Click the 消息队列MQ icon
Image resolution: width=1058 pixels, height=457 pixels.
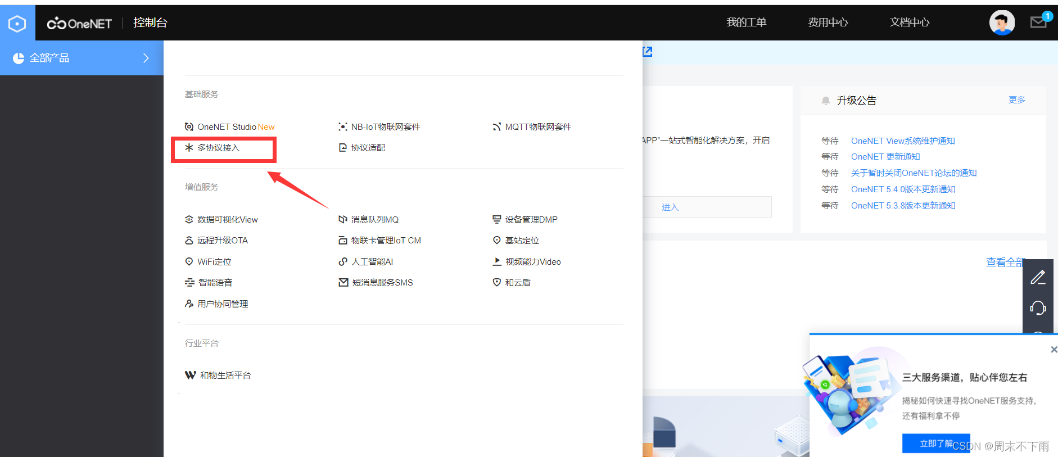342,220
